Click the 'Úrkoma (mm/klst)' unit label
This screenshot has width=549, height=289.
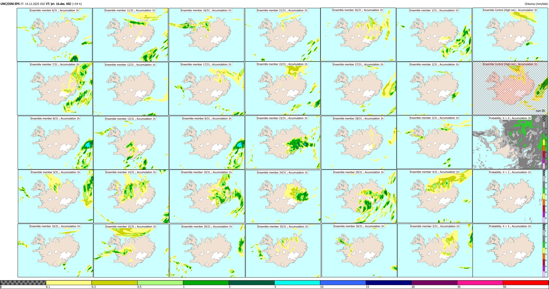tap(536, 4)
